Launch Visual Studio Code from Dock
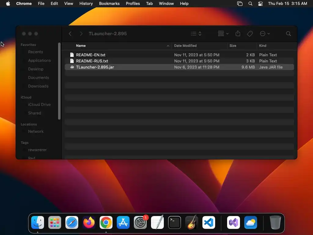 pos(208,222)
